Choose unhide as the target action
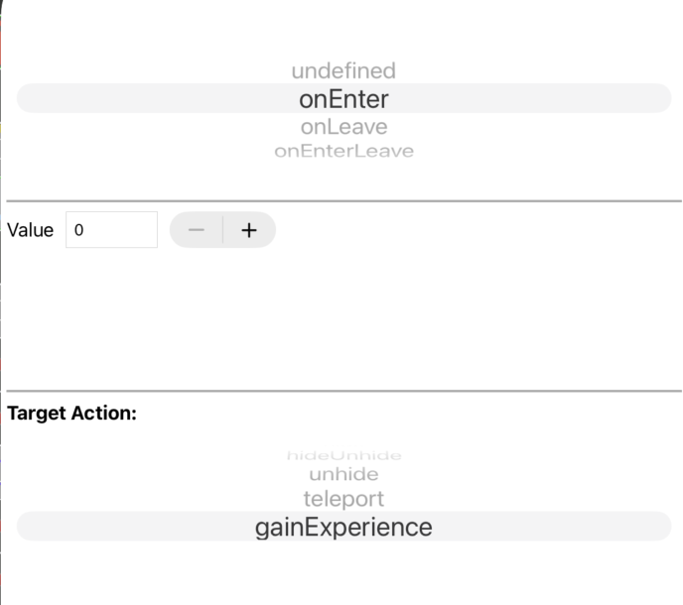 [343, 474]
